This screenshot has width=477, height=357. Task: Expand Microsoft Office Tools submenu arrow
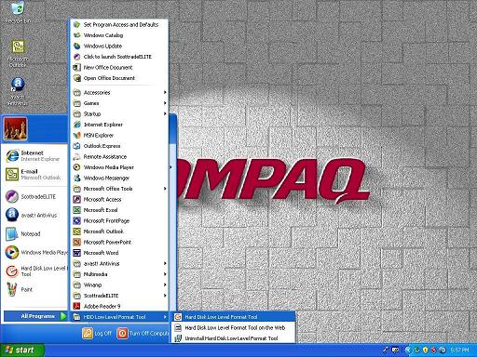pos(165,189)
